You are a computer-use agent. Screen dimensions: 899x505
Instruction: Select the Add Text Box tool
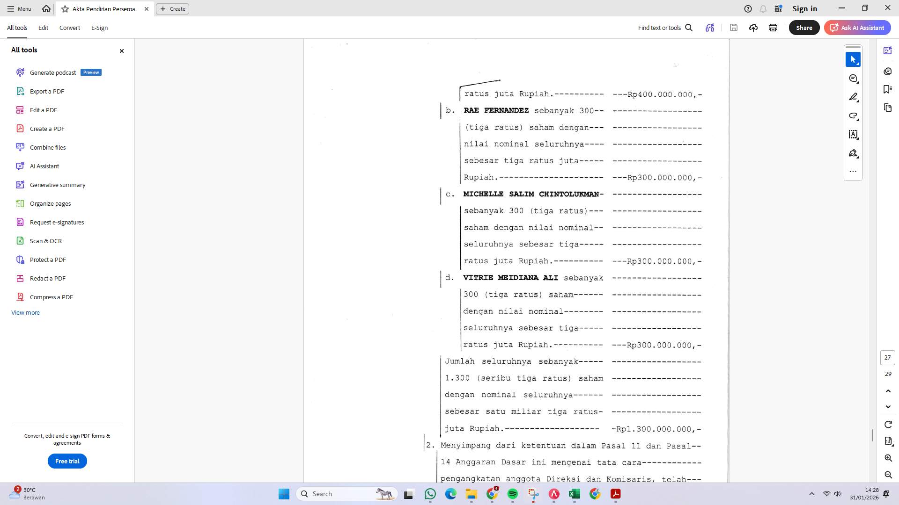[853, 135]
